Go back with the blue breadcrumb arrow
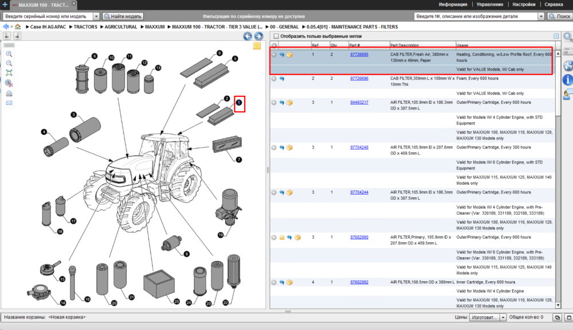The height and width of the screenshot is (330, 573). coord(6,27)
